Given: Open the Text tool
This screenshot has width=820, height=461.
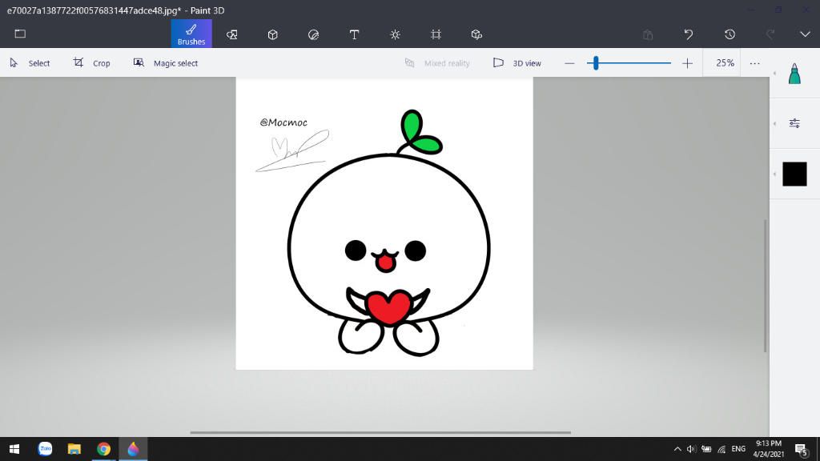Looking at the screenshot, I should pos(354,34).
